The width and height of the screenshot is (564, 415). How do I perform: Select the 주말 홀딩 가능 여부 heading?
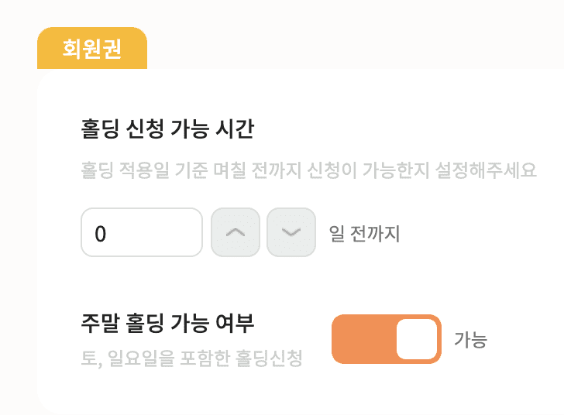click(x=167, y=323)
